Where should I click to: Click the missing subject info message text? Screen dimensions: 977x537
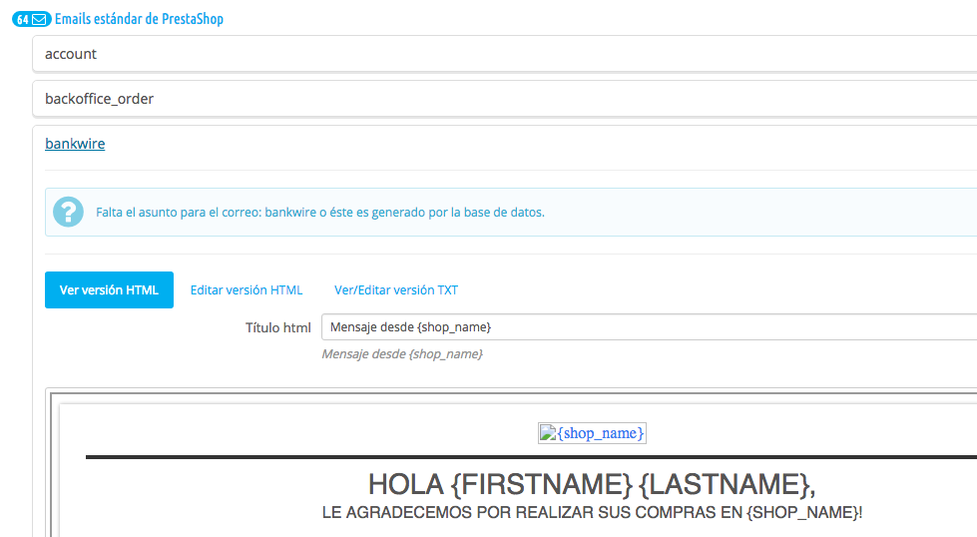click(320, 213)
